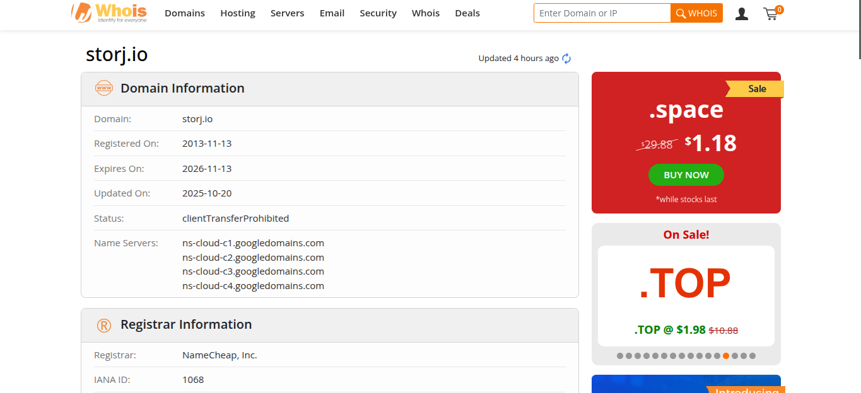Open the Whois logo homepage

coord(109,13)
